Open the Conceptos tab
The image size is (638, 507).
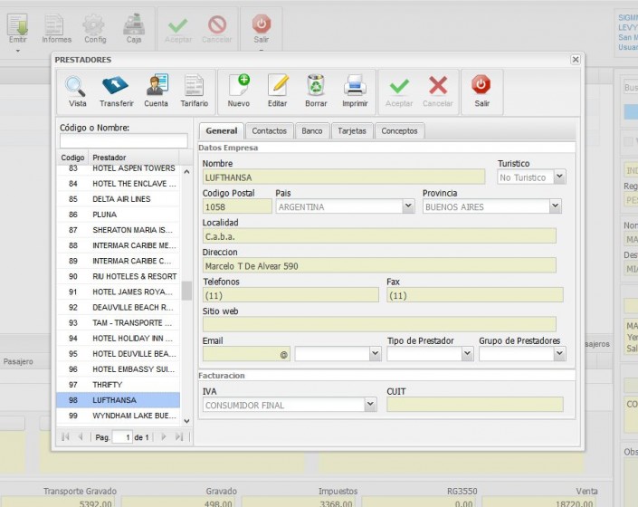click(400, 131)
